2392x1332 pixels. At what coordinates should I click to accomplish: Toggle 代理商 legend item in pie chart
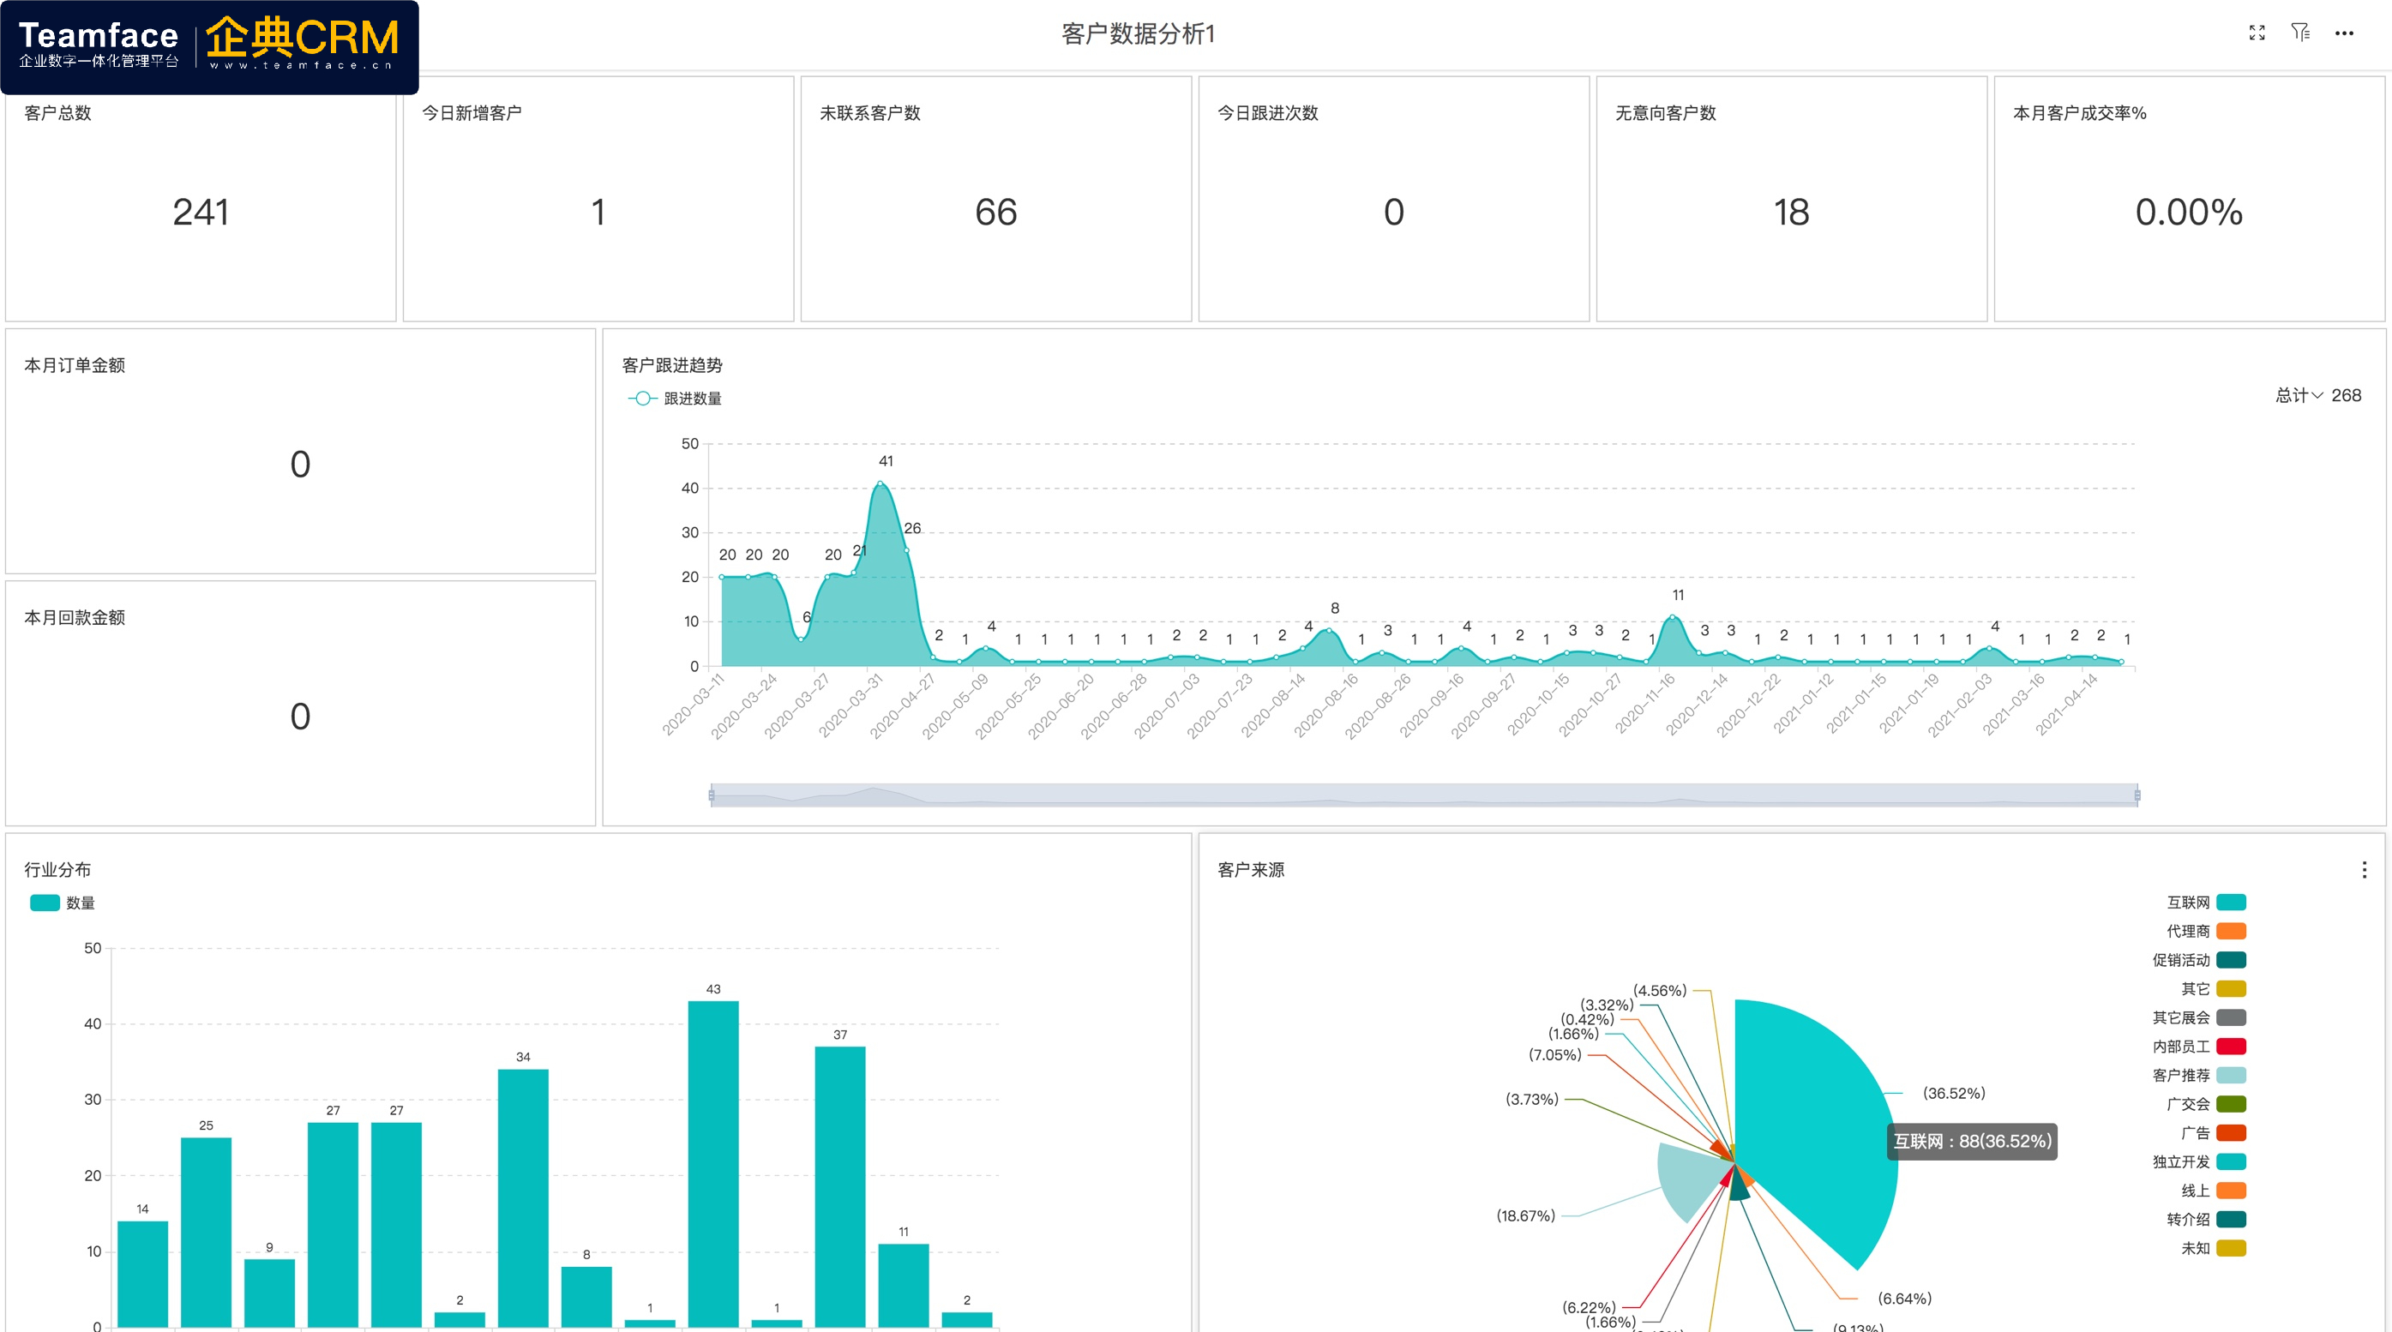tap(2206, 931)
